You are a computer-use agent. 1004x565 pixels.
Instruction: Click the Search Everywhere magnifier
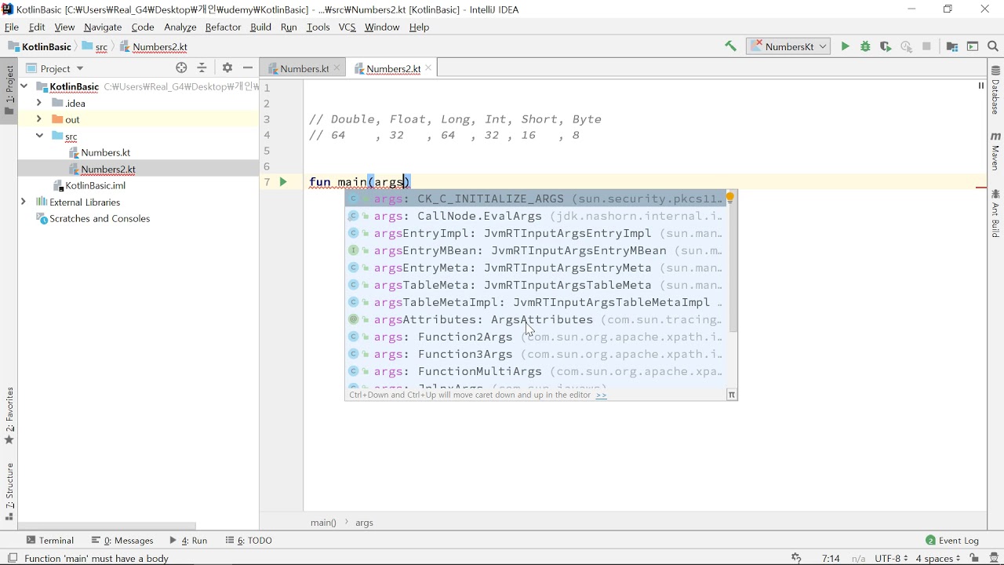[994, 47]
